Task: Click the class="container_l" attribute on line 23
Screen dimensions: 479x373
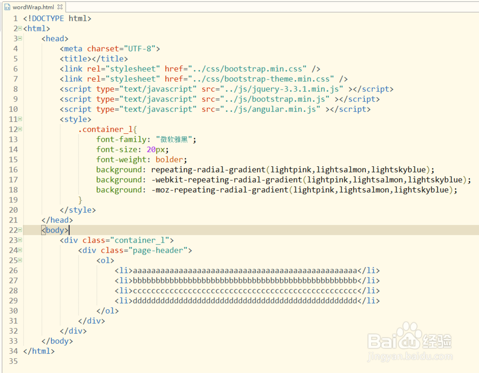Action: [126, 240]
